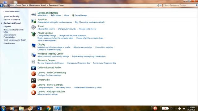Click Manage your fingerprint data
Image resolution: width=198 pixels, height=111 pixels.
(x=79, y=63)
